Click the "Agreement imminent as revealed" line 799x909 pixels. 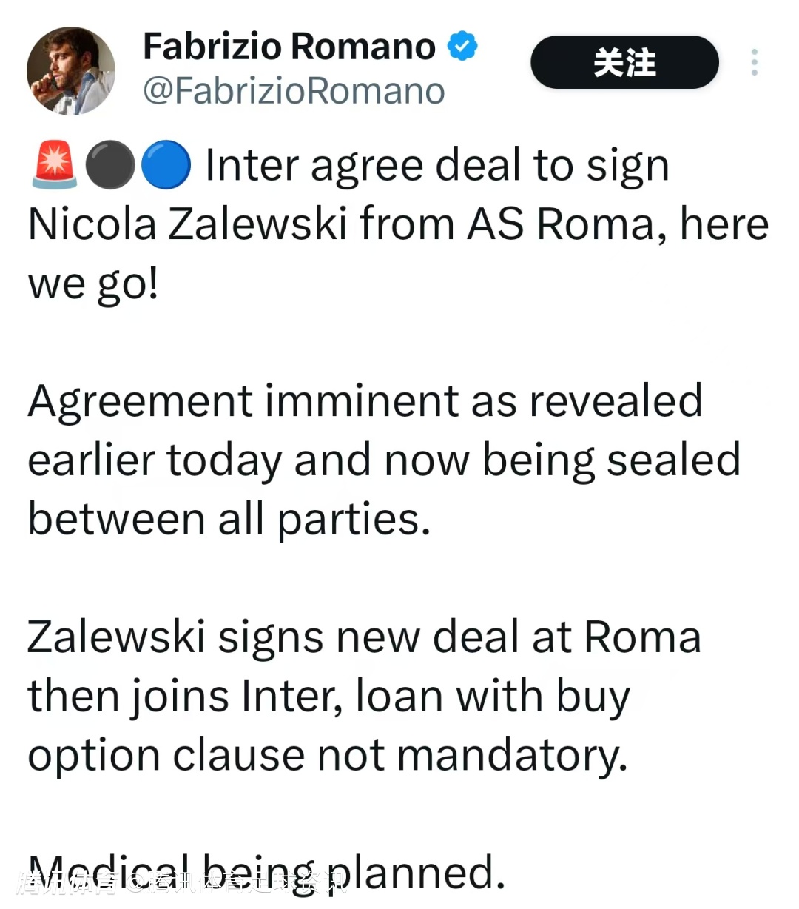coord(365,401)
